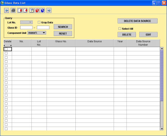
Task: Click the page with red up arrow icon
Action: pos(20,10)
